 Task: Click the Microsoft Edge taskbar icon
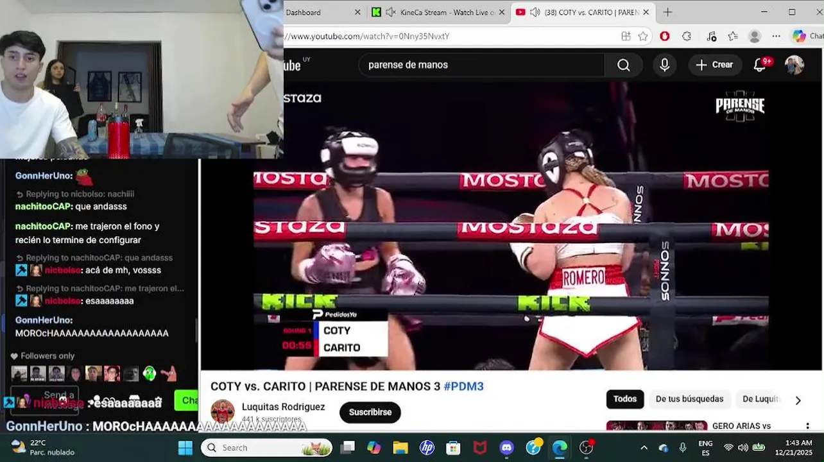560,447
